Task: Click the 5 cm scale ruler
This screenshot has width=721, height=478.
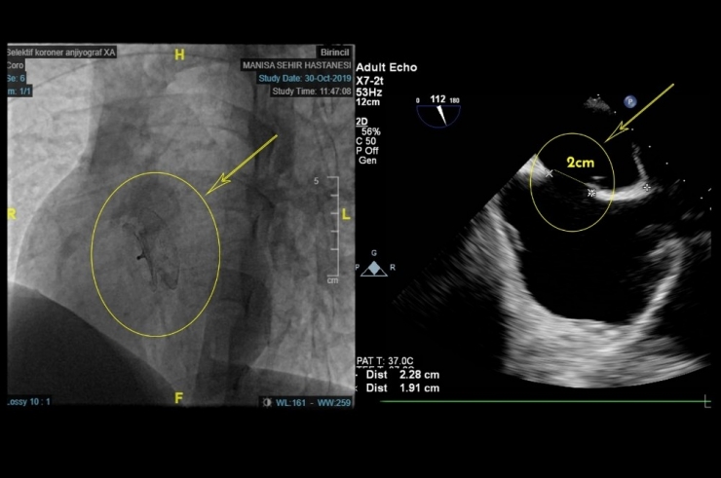Action: 332,230
